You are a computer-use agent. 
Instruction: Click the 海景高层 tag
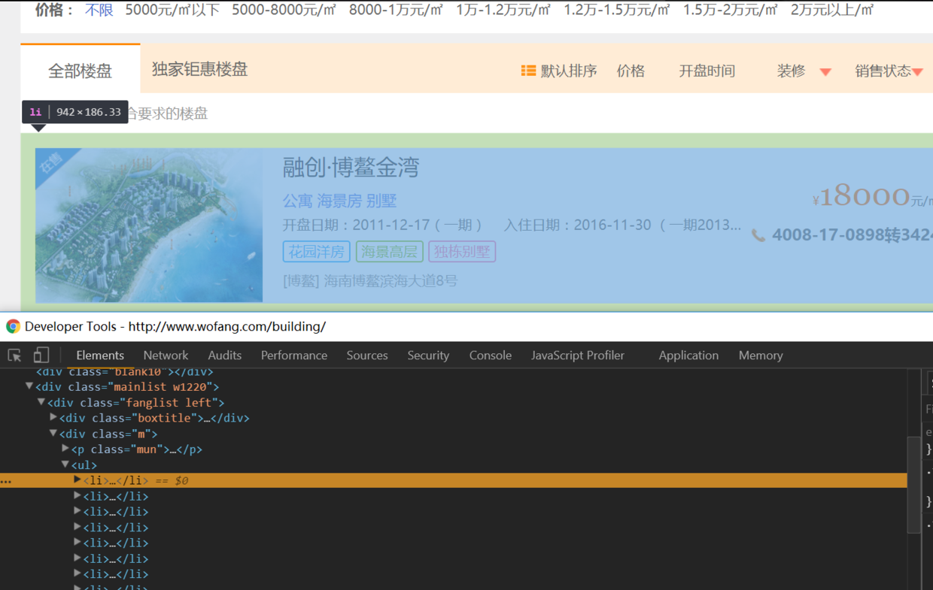coord(390,251)
